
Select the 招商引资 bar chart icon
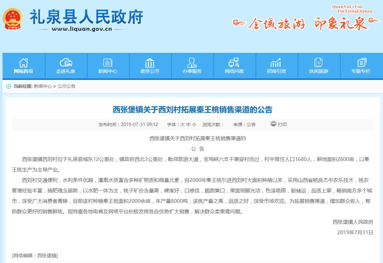click(x=276, y=63)
